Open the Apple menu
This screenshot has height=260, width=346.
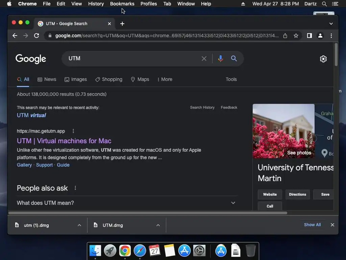(9, 4)
